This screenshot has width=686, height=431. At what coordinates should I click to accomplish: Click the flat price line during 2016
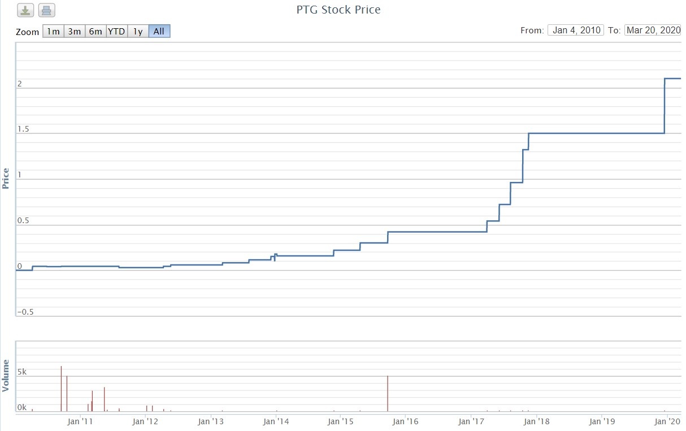coord(435,232)
